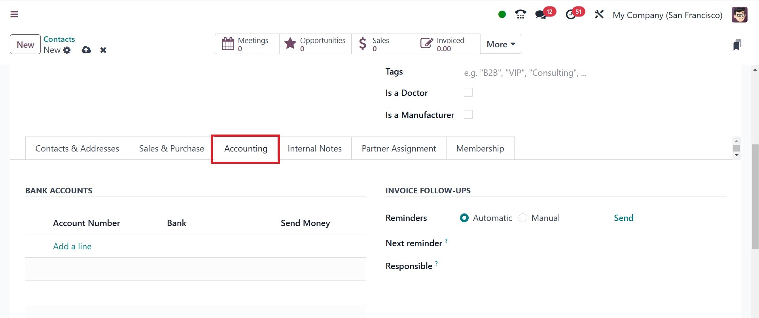Switch to the Sales & Purchase tab
This screenshot has width=759, height=318.
point(172,148)
